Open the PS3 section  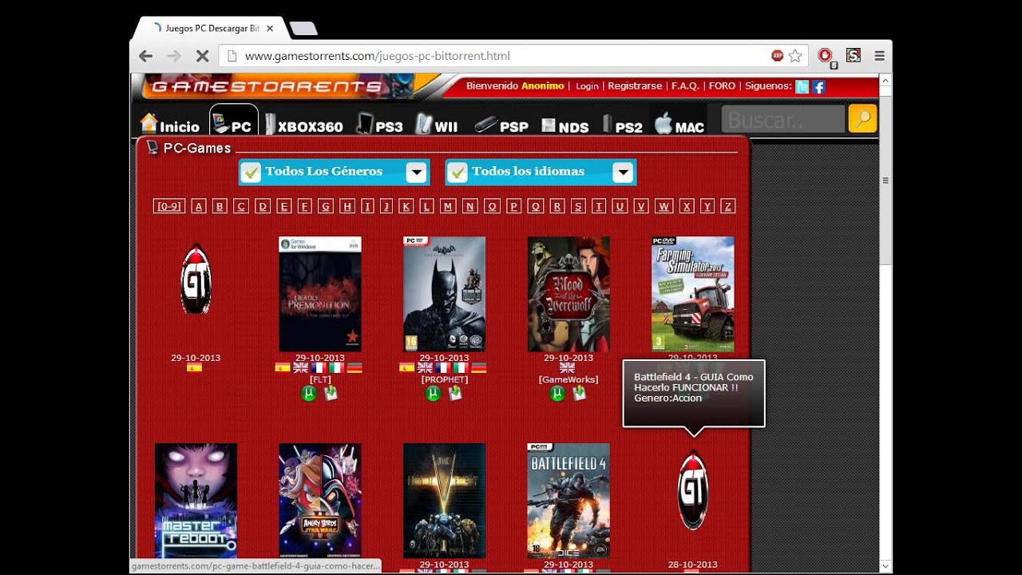pyautogui.click(x=380, y=125)
